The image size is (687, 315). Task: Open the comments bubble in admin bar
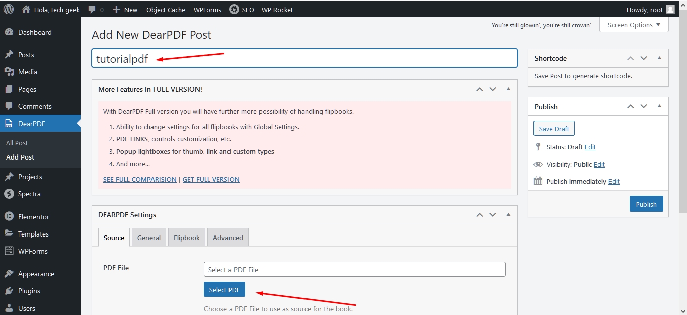coord(92,10)
